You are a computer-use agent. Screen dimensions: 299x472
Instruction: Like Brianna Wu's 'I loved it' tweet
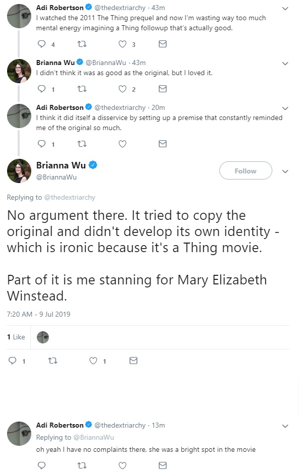pos(122,89)
